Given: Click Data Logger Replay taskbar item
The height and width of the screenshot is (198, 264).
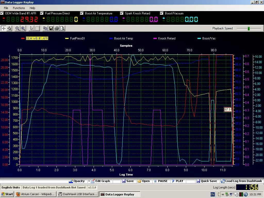Looking at the screenshot, I should pos(120,194).
